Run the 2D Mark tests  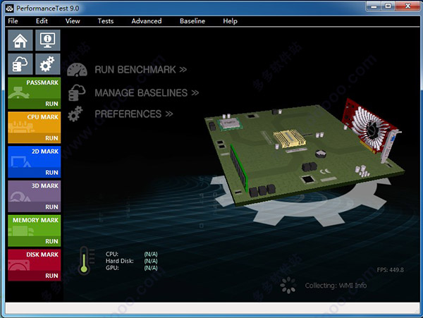click(x=35, y=173)
